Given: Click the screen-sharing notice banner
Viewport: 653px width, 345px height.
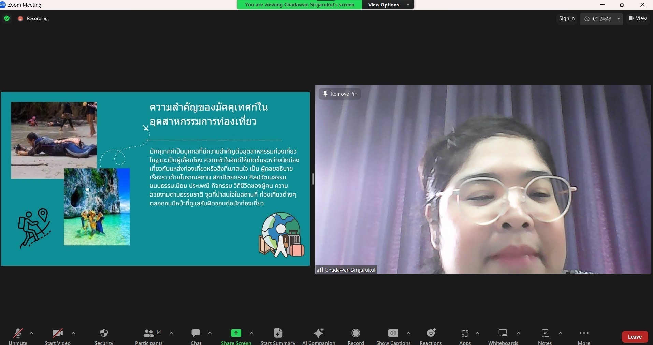Looking at the screenshot, I should (x=300, y=5).
